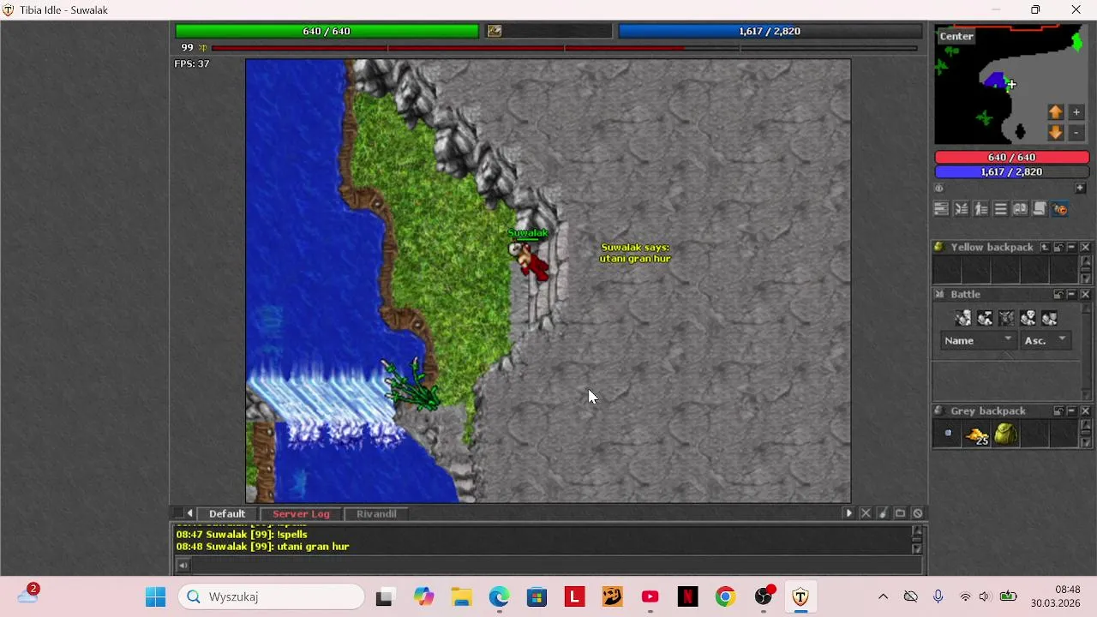Toggle the third Battle filter icon (monsters)
1097x617 pixels.
[1006, 318]
